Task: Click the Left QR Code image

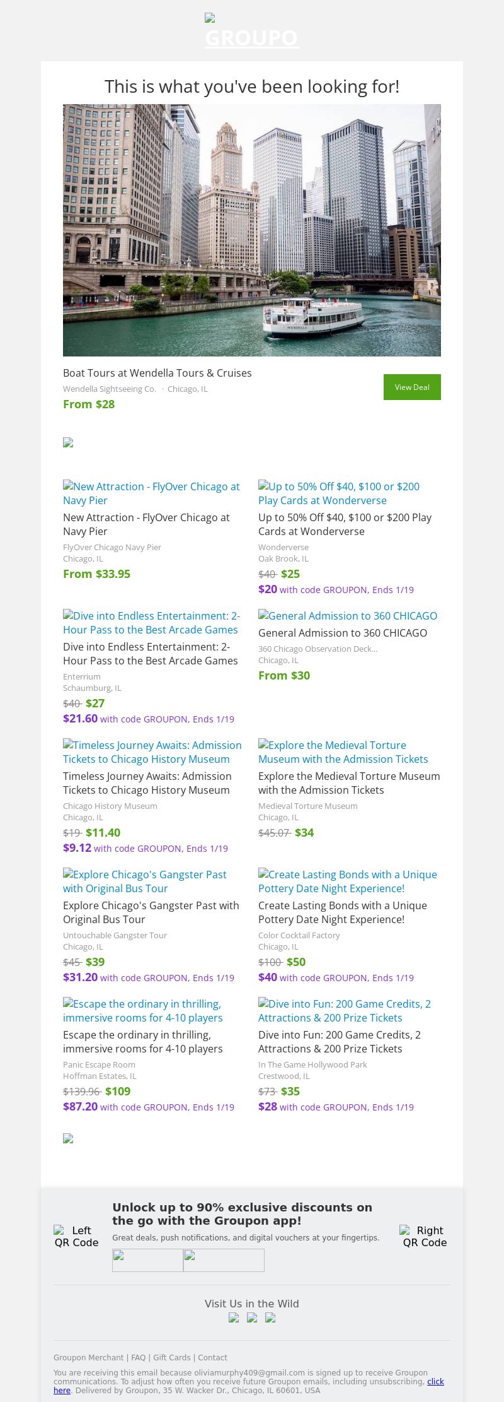Action: 76,1236
